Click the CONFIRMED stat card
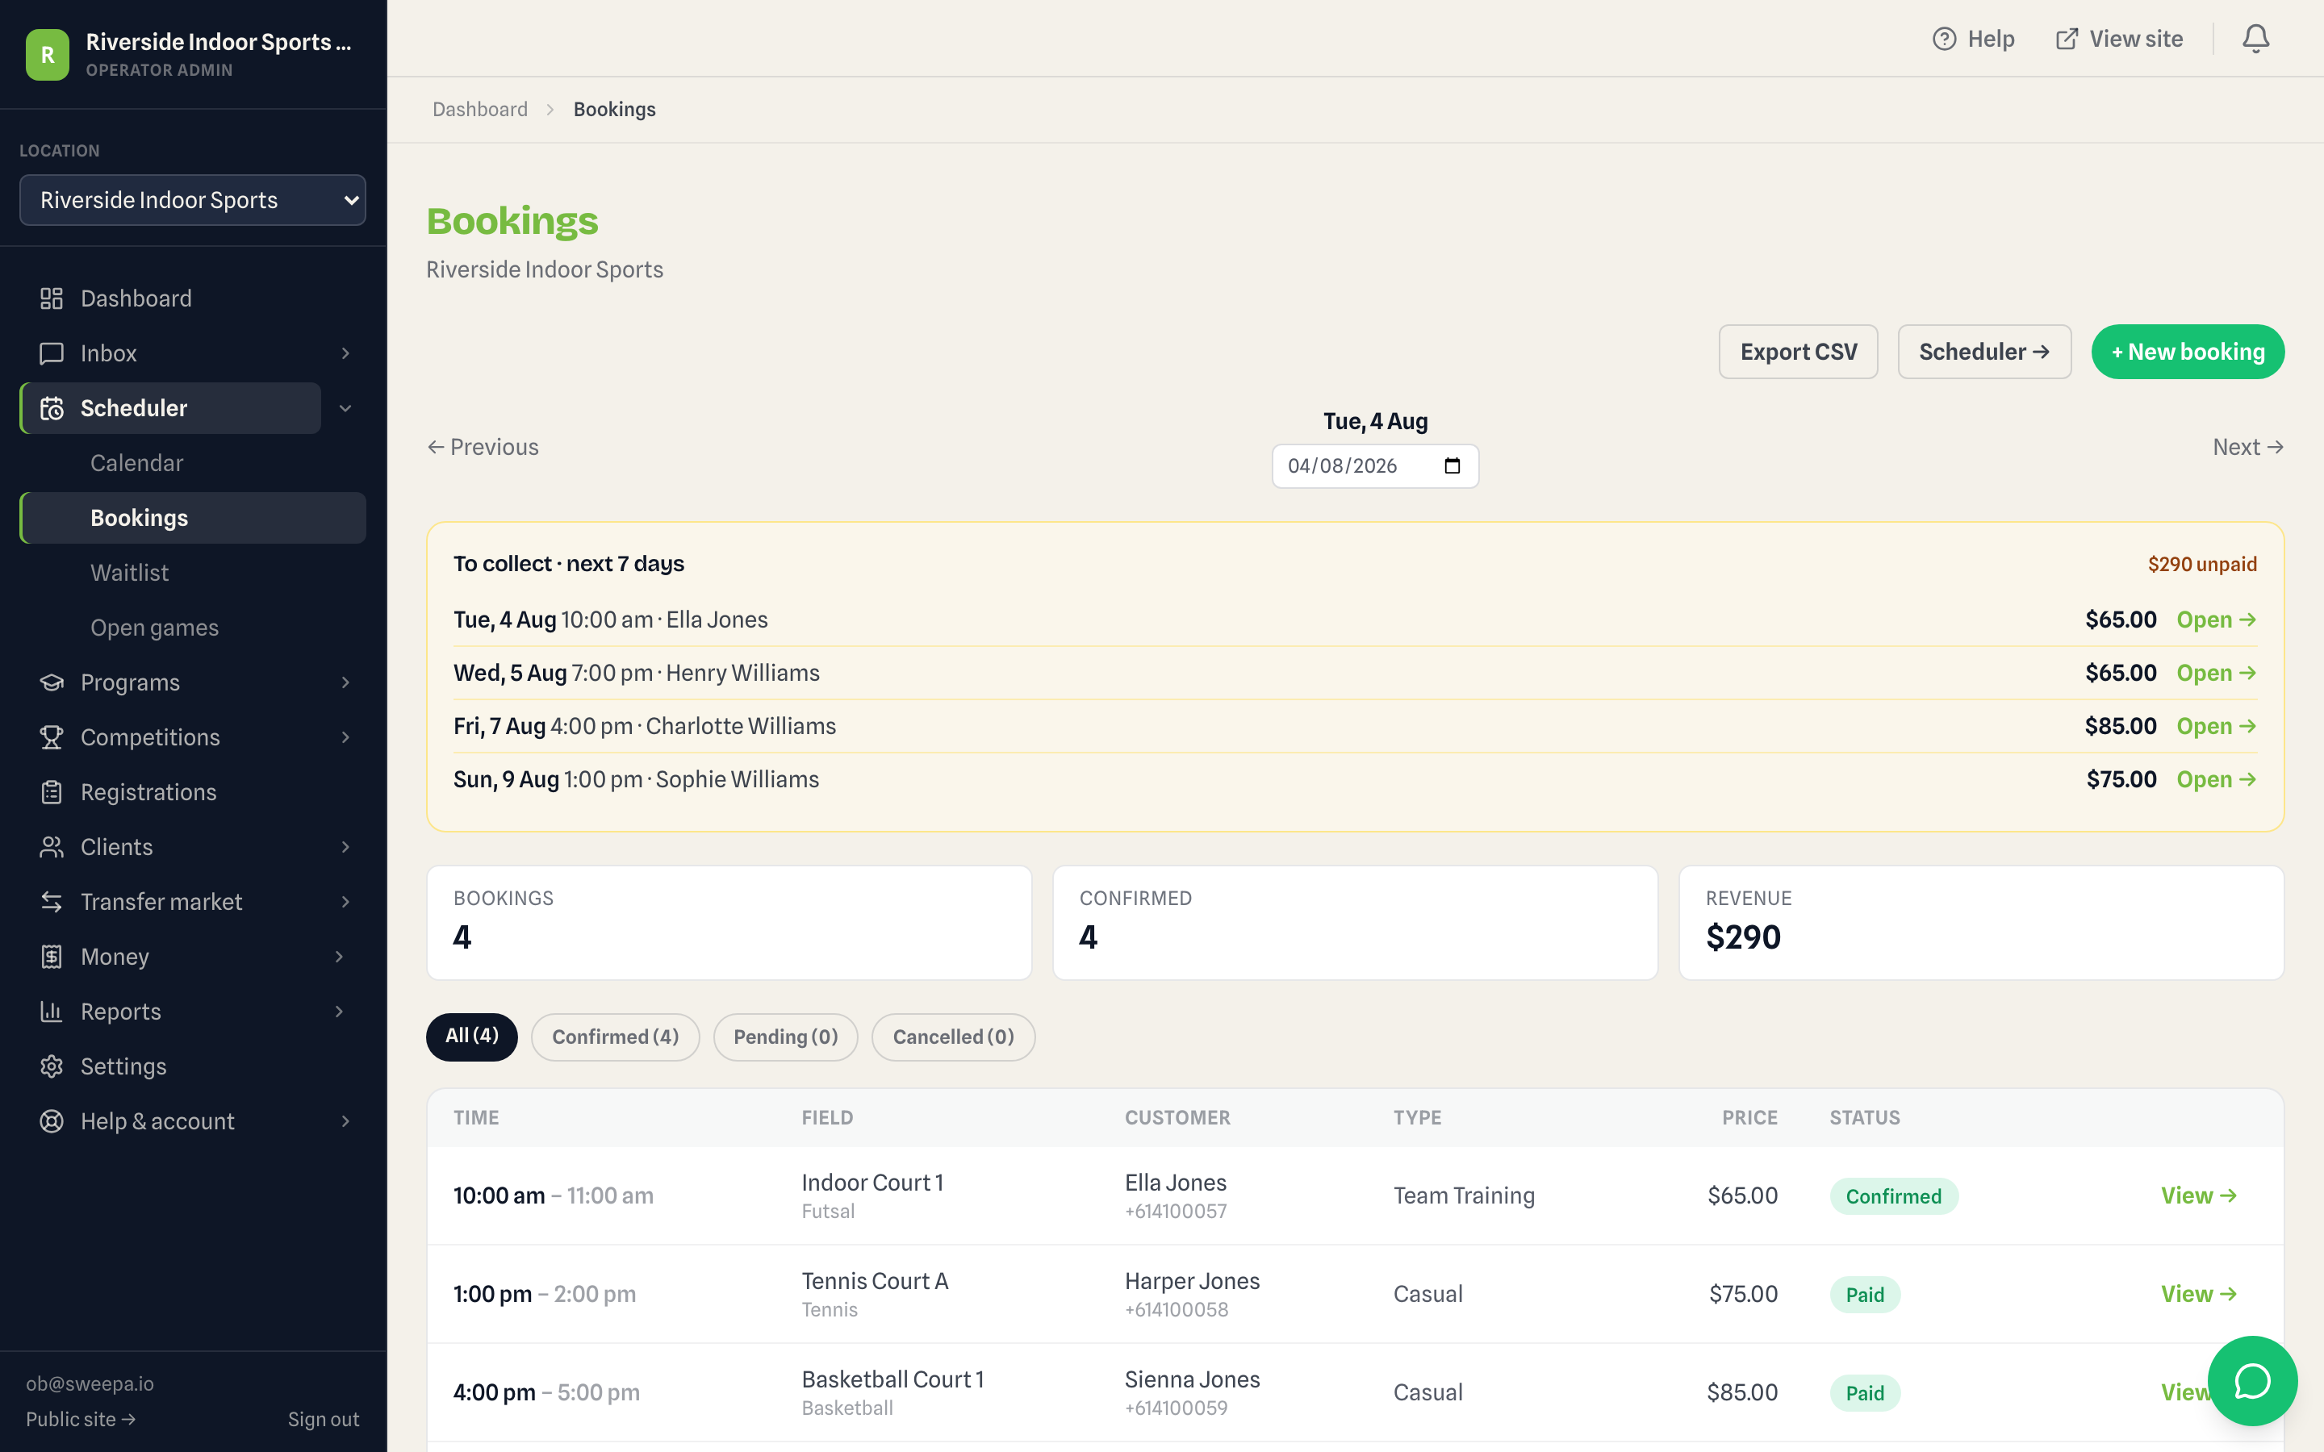 1355,923
